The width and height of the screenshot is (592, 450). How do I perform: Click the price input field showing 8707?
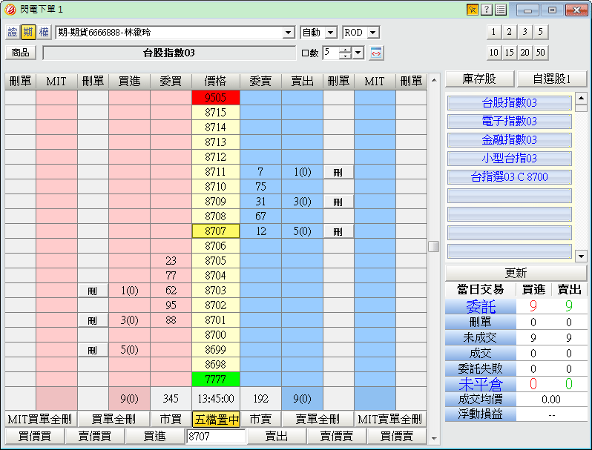coord(215,437)
